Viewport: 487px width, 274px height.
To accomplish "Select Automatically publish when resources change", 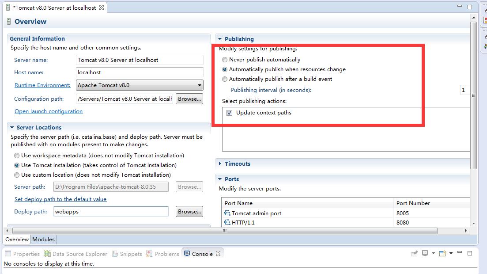I will click(225, 69).
